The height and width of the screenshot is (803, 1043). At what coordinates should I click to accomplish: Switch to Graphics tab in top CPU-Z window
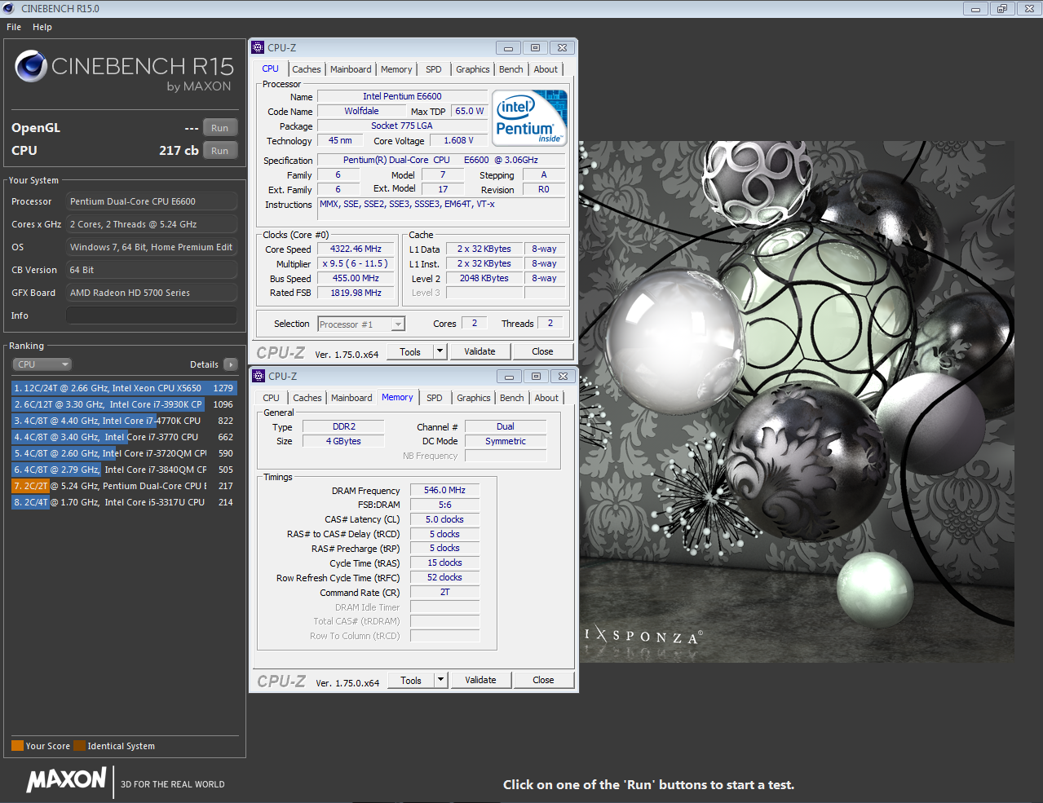(x=473, y=69)
